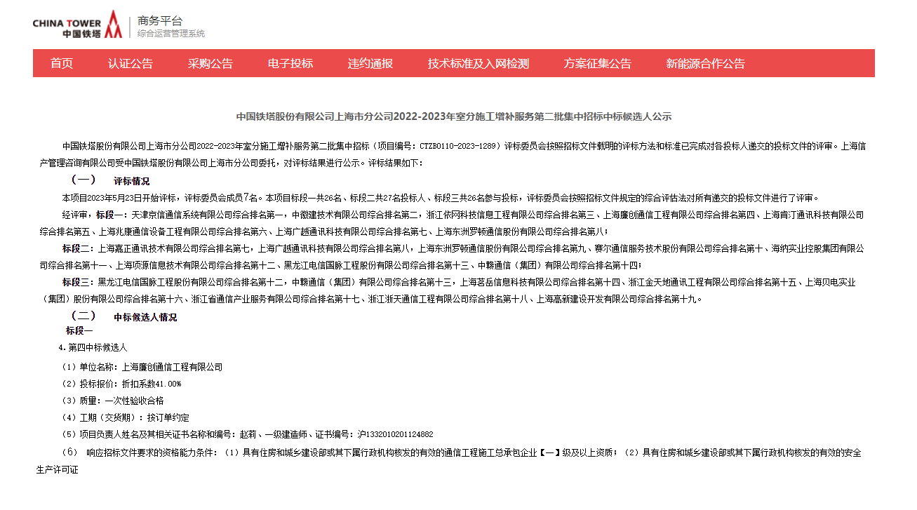Go to the 首页 menu item
The image size is (917, 510).
pyautogui.click(x=62, y=63)
